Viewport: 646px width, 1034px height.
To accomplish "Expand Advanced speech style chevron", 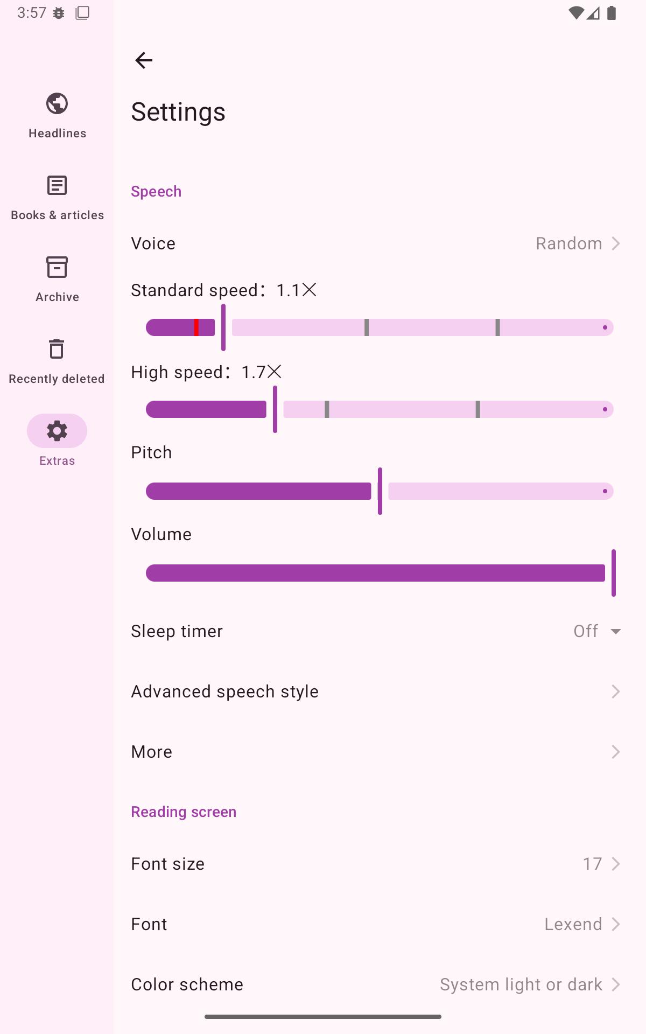I will (616, 691).
